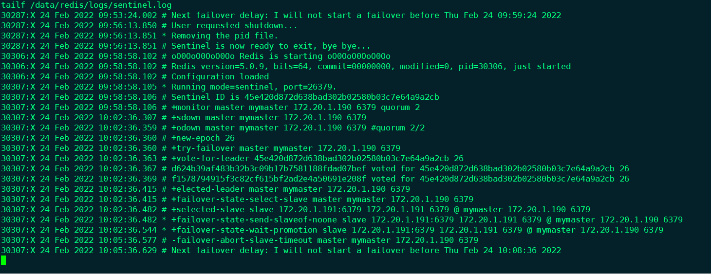Click the Redis version=5.0.9 log line
The height and width of the screenshot is (274, 711).
pos(371,66)
